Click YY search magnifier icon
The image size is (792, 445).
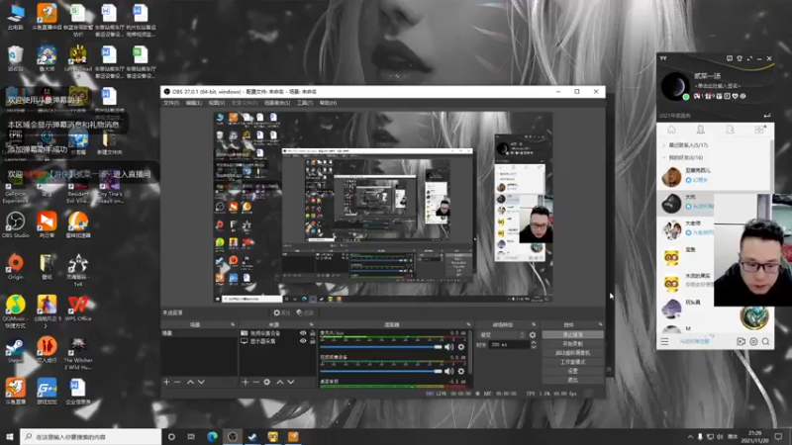coord(765,341)
